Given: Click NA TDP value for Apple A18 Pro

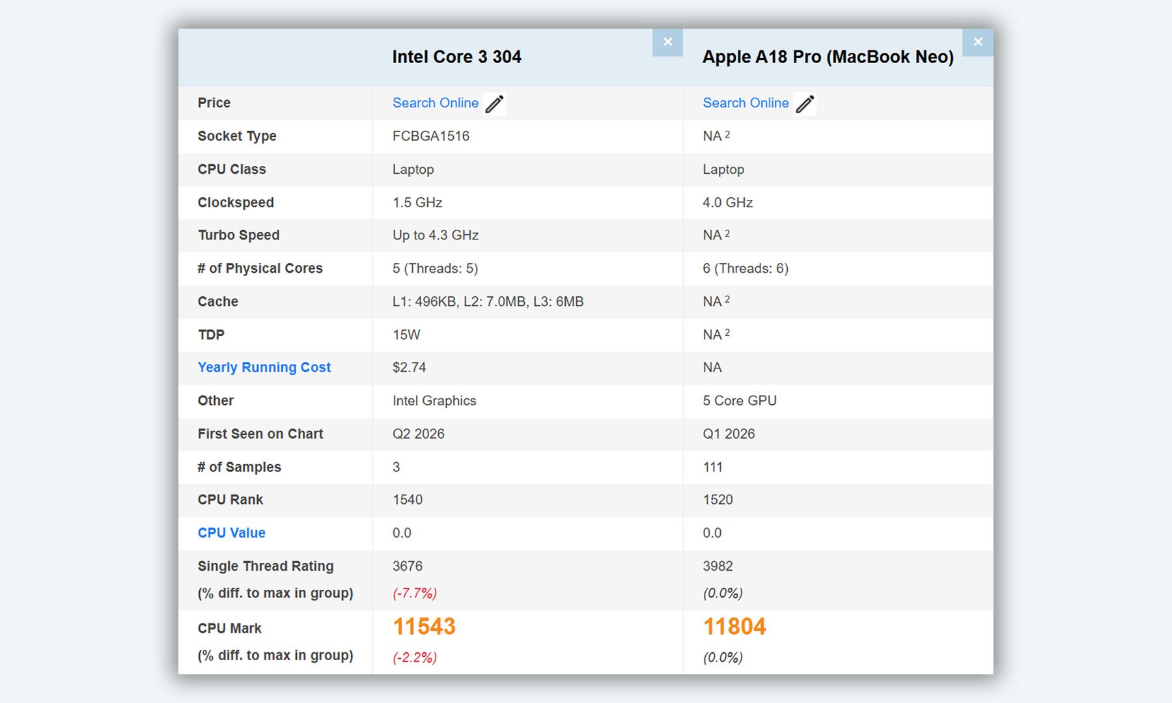Looking at the screenshot, I should coord(716,335).
